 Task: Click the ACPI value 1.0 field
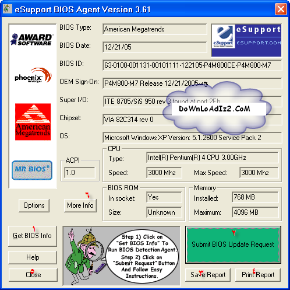point(80,173)
